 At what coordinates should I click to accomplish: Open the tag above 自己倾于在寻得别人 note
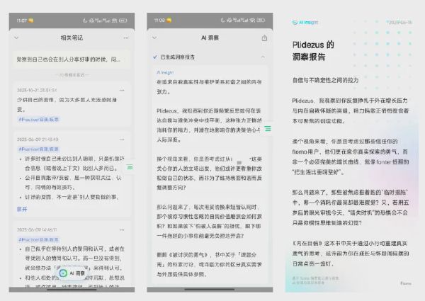(x=38, y=239)
